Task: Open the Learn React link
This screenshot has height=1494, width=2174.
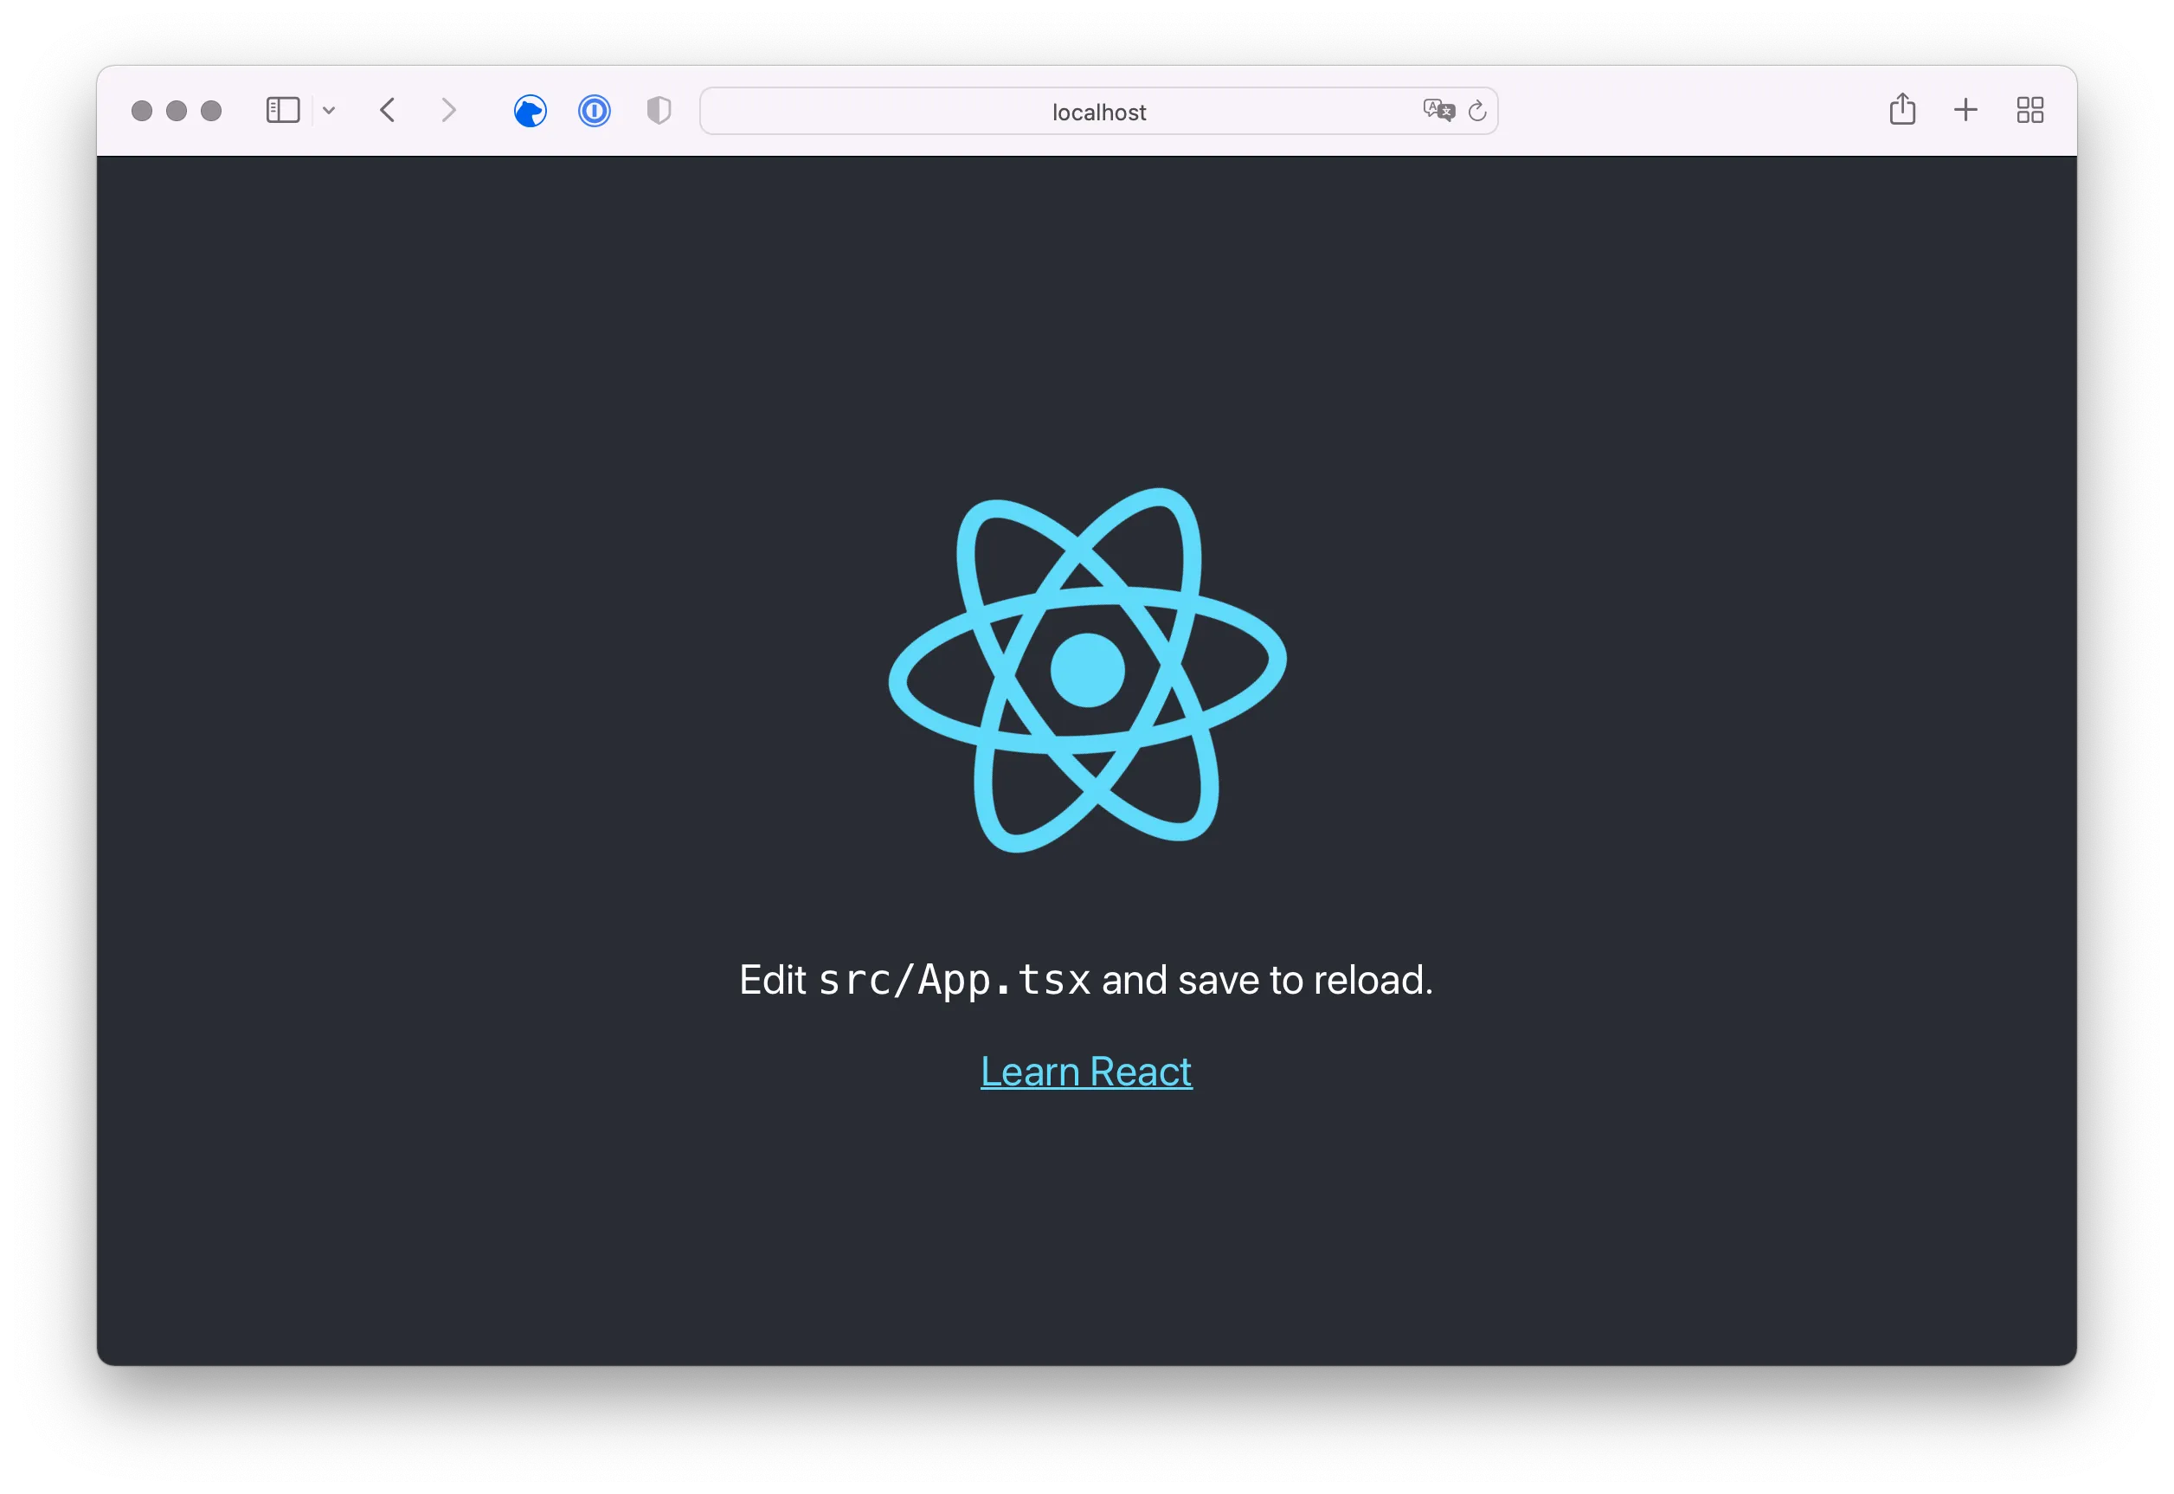Action: click(1085, 1071)
